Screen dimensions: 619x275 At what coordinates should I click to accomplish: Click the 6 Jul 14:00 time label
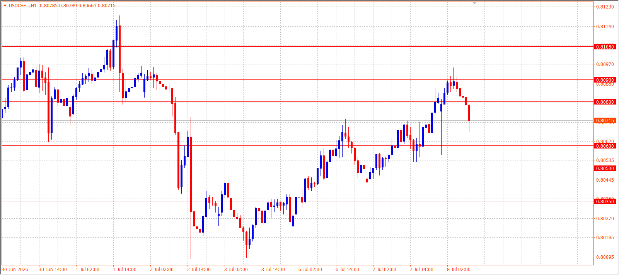347,270
